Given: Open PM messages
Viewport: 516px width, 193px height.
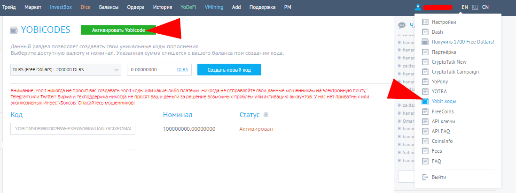Looking at the screenshot, I should [x=288, y=7].
